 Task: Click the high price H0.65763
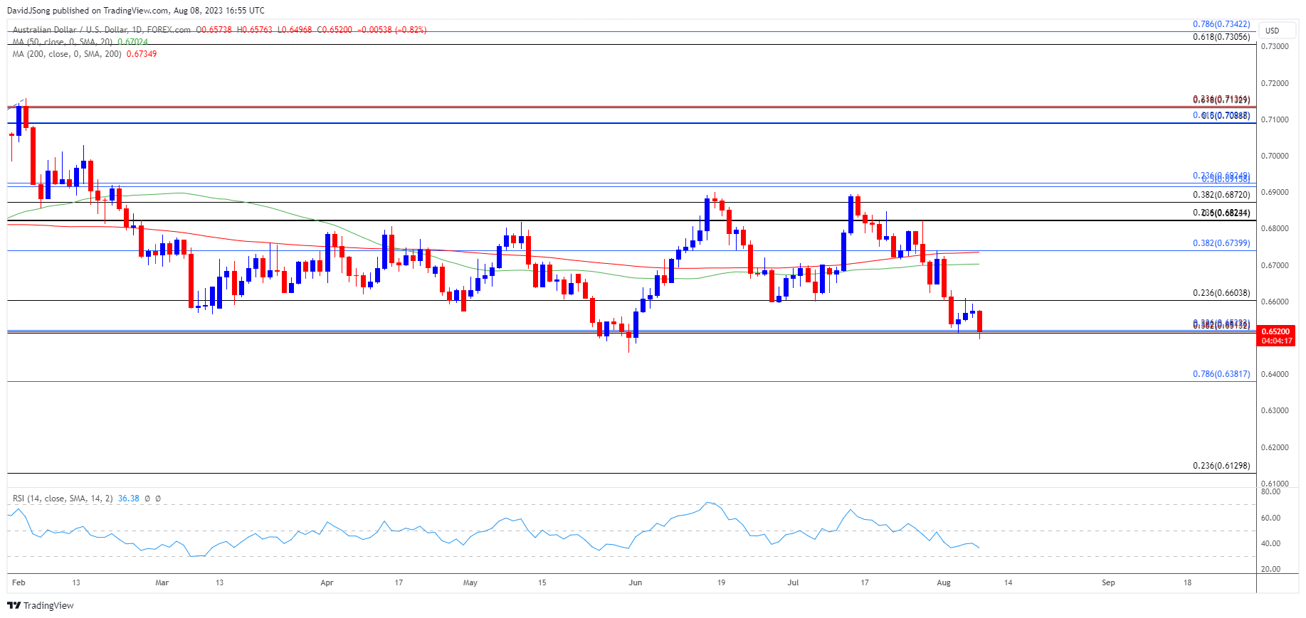point(254,30)
